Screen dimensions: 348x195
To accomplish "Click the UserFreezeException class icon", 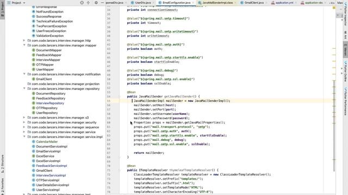I will (34, 31).
